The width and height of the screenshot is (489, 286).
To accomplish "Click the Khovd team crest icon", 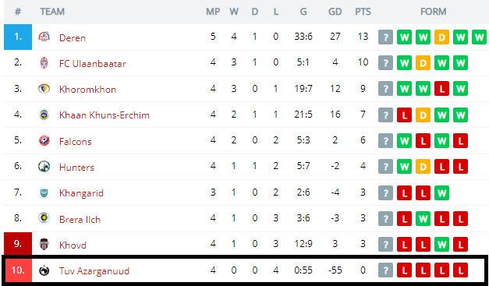I will 44,245.
